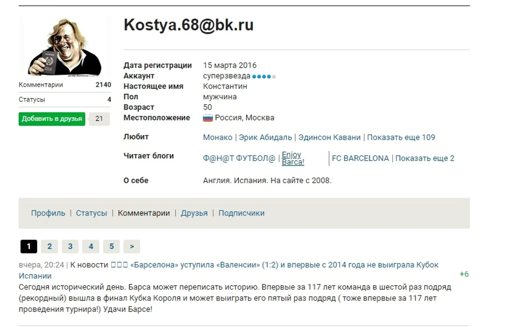Screen dimensions: 524x327
Task: Open the Ф@Н@Т ФУТБОЛ@ blog link
Action: (x=239, y=158)
